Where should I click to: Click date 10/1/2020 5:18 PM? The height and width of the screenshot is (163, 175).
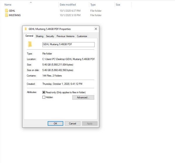(70, 15)
